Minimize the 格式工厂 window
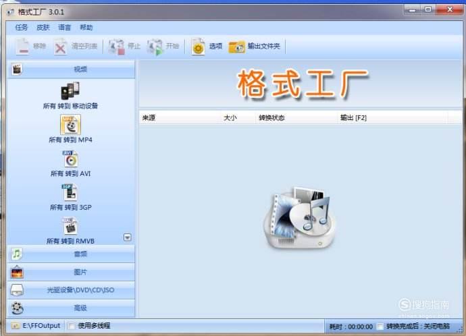This screenshot has height=336, width=466. coord(412,10)
